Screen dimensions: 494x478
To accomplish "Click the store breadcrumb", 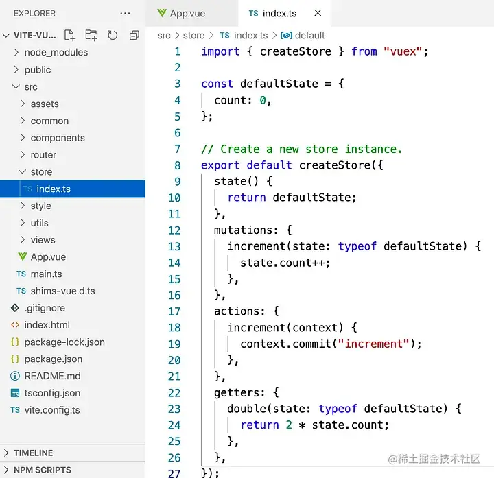I will tap(193, 35).
